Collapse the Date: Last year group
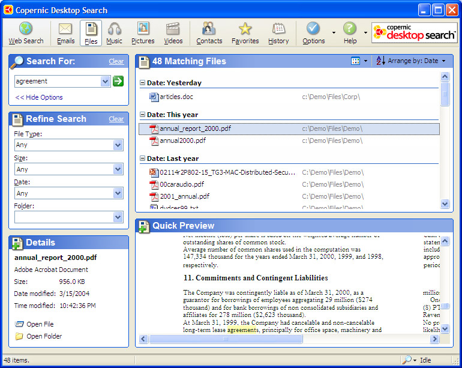The width and height of the screenshot is (462, 368). (142, 158)
